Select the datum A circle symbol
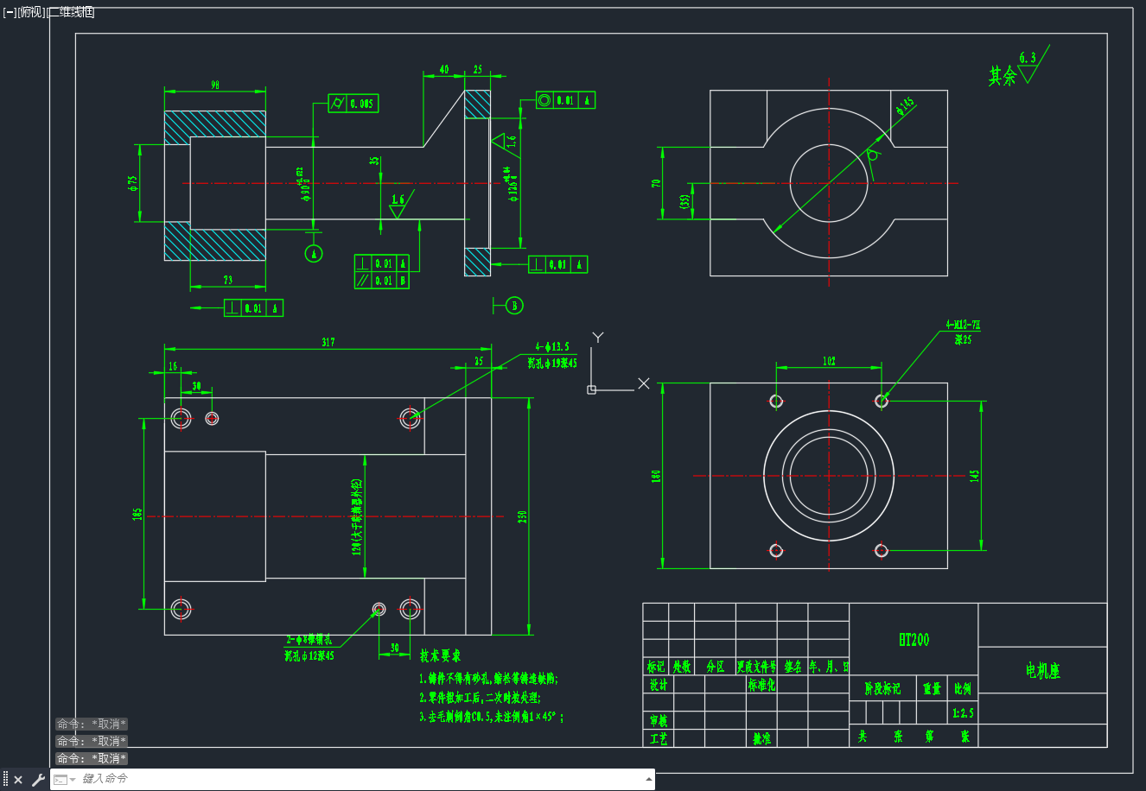The width and height of the screenshot is (1146, 791). [315, 253]
